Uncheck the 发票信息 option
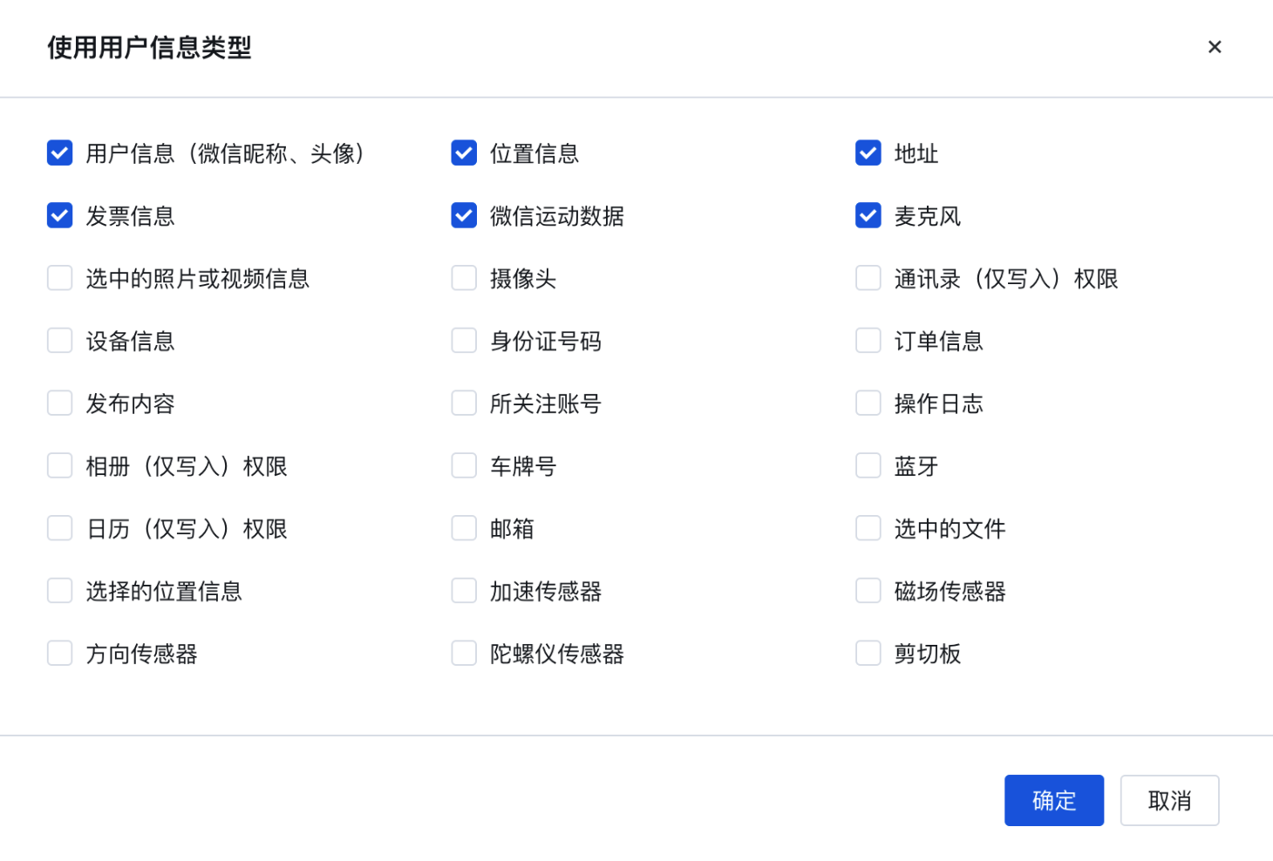Screen dimensions: 1273x861 (59, 215)
